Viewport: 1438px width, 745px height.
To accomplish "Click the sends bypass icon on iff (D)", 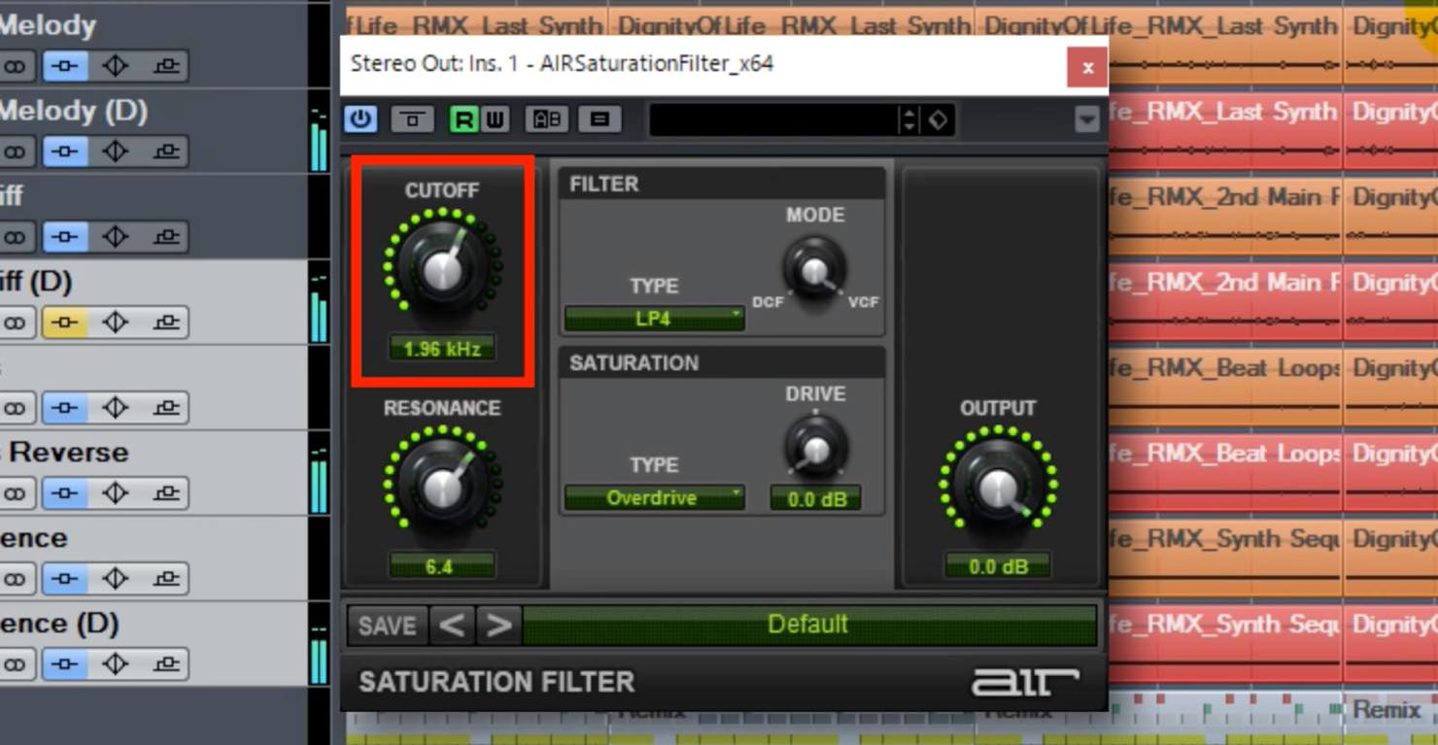I will pyautogui.click(x=166, y=322).
